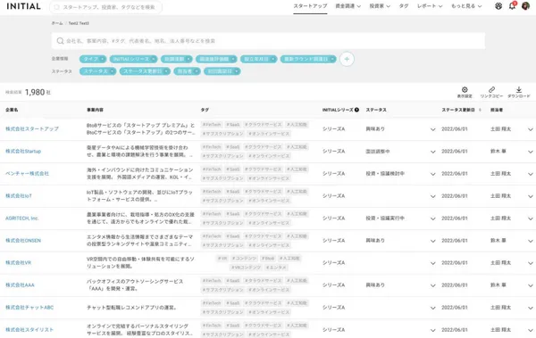The height and width of the screenshot is (338, 536).
Task: Click the link copy chain icon
Action: point(491,90)
